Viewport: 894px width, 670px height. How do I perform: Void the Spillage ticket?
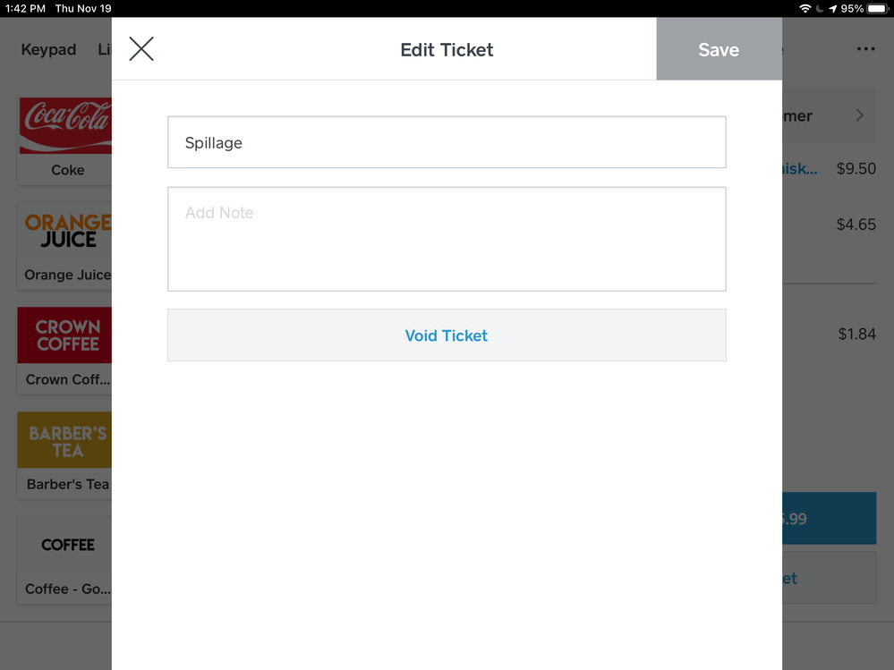447,335
